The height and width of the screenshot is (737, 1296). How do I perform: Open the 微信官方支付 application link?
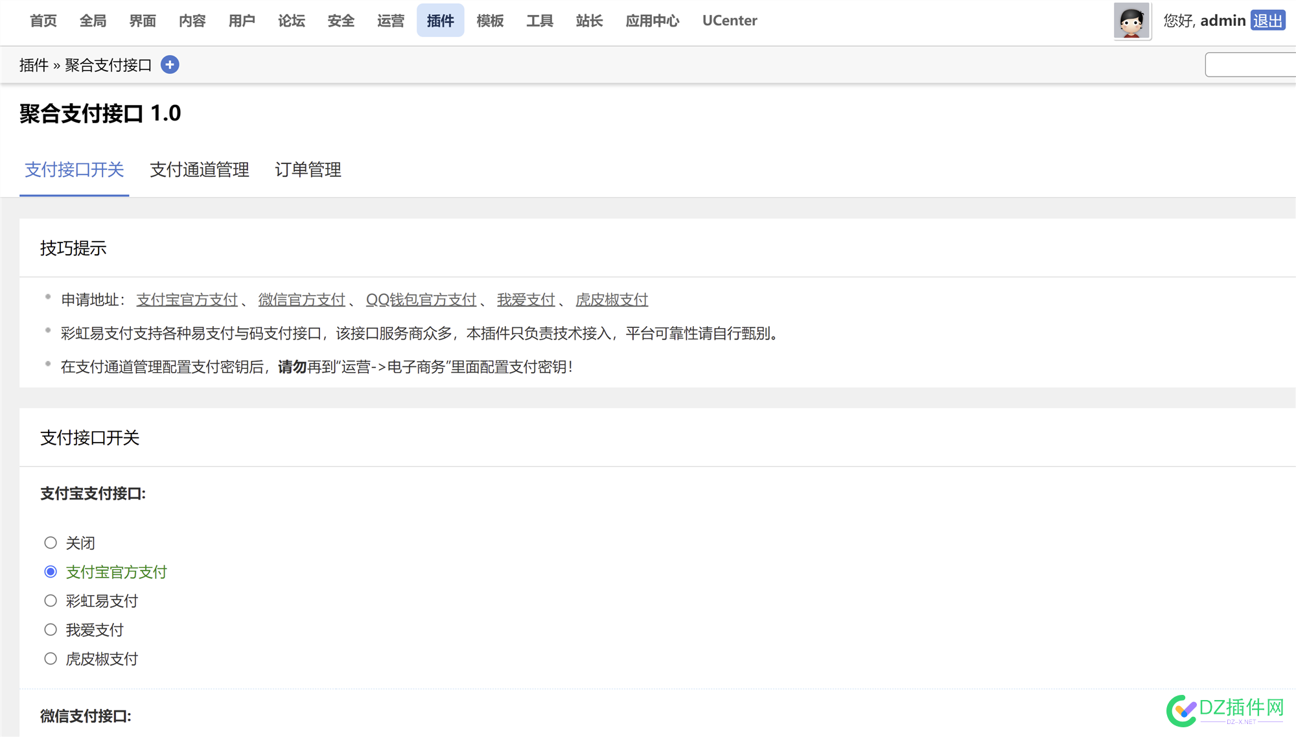(302, 299)
